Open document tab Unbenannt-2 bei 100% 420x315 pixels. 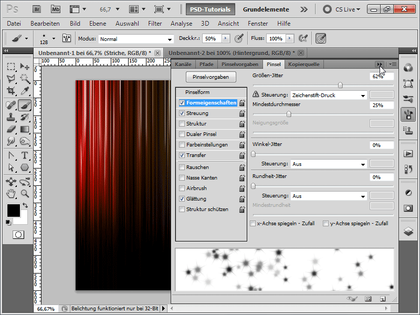click(x=232, y=53)
